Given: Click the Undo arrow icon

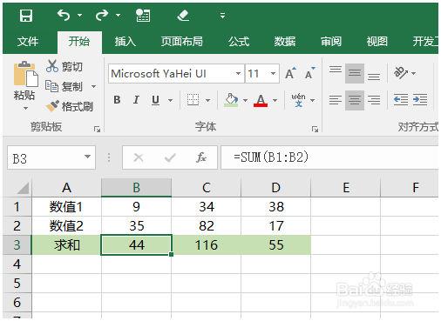Looking at the screenshot, I should click(x=64, y=15).
